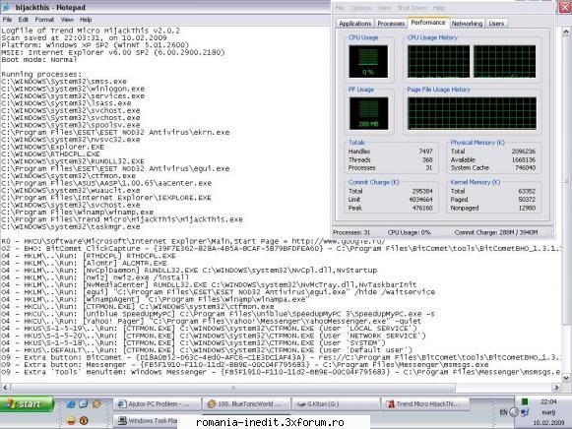Click the R0 Start Page registry line
The height and width of the screenshot is (429, 572).
click(x=193, y=241)
